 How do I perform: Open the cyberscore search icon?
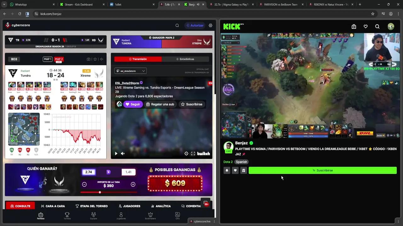point(177,25)
